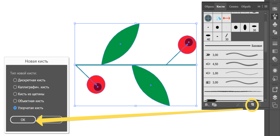Confirm the new brush dialog with OK
Viewport: 280px width, 136px height.
click(x=23, y=120)
